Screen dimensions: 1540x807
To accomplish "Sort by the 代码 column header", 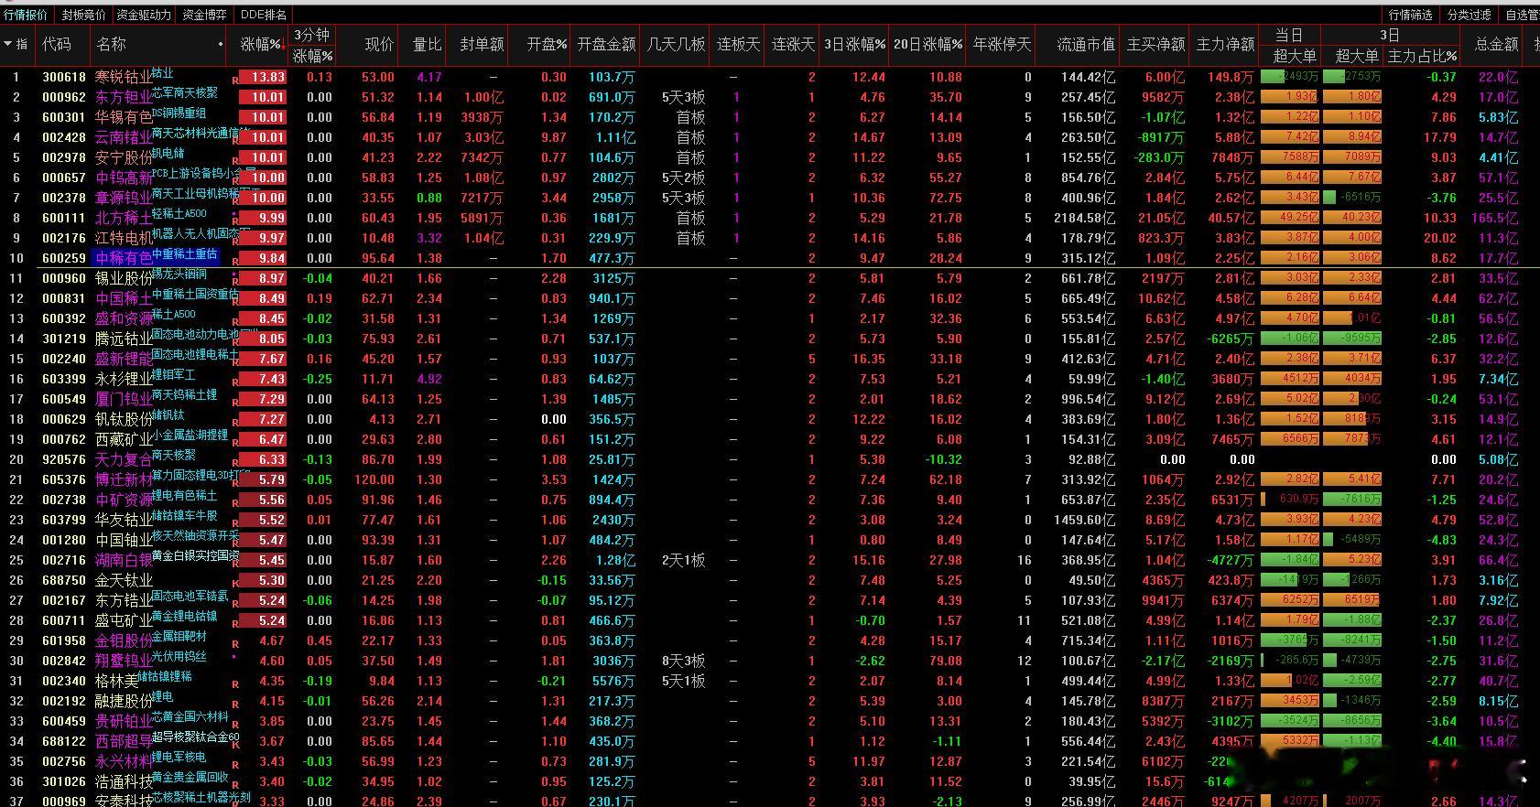I will 57,44.
